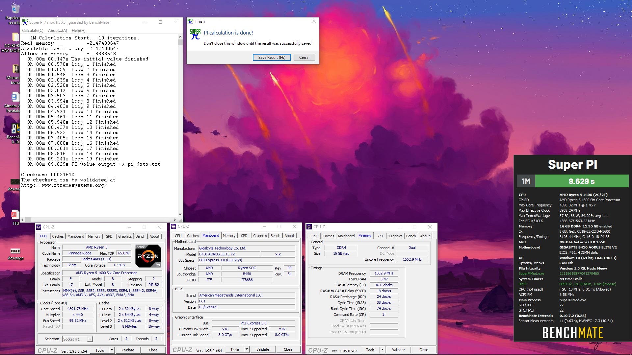Click the Super PI logo in Finish dialog
This screenshot has height=355, width=632.
(x=195, y=34)
